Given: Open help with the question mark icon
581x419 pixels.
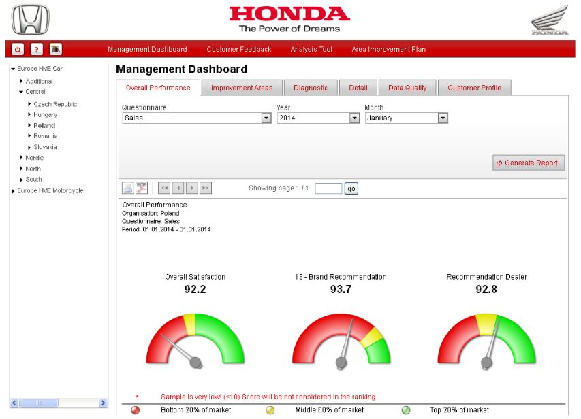Looking at the screenshot, I should 36,49.
